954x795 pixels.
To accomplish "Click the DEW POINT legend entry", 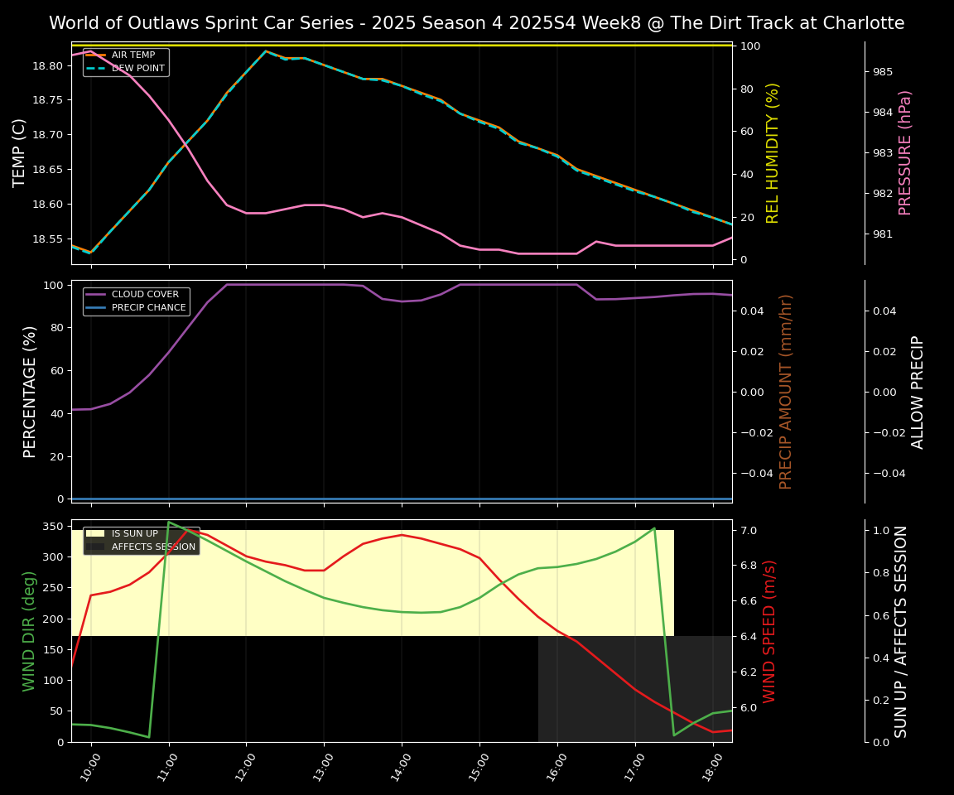I will coord(137,68).
